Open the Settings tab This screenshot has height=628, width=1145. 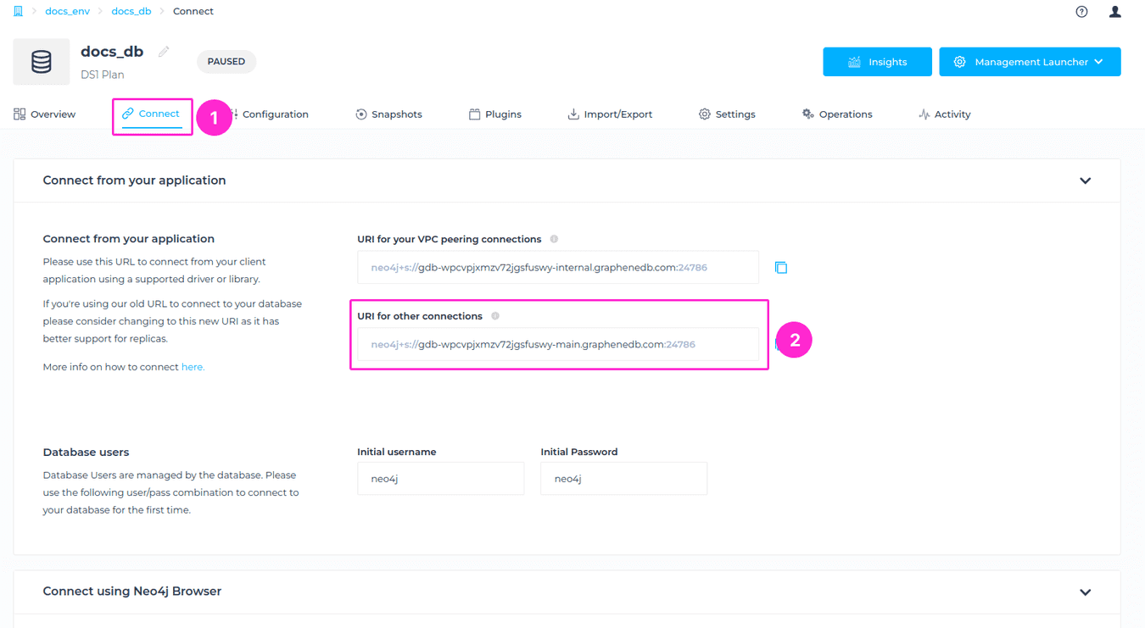click(x=727, y=114)
